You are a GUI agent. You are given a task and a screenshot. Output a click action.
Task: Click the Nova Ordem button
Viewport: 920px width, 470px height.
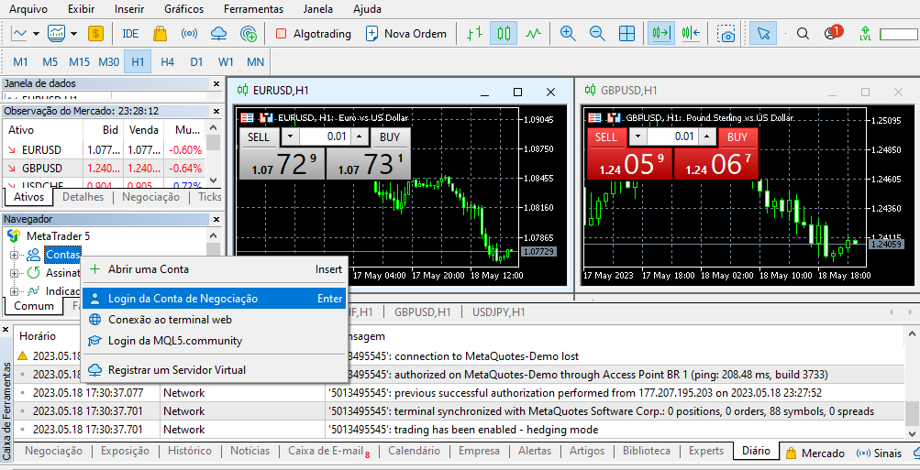[x=406, y=33]
